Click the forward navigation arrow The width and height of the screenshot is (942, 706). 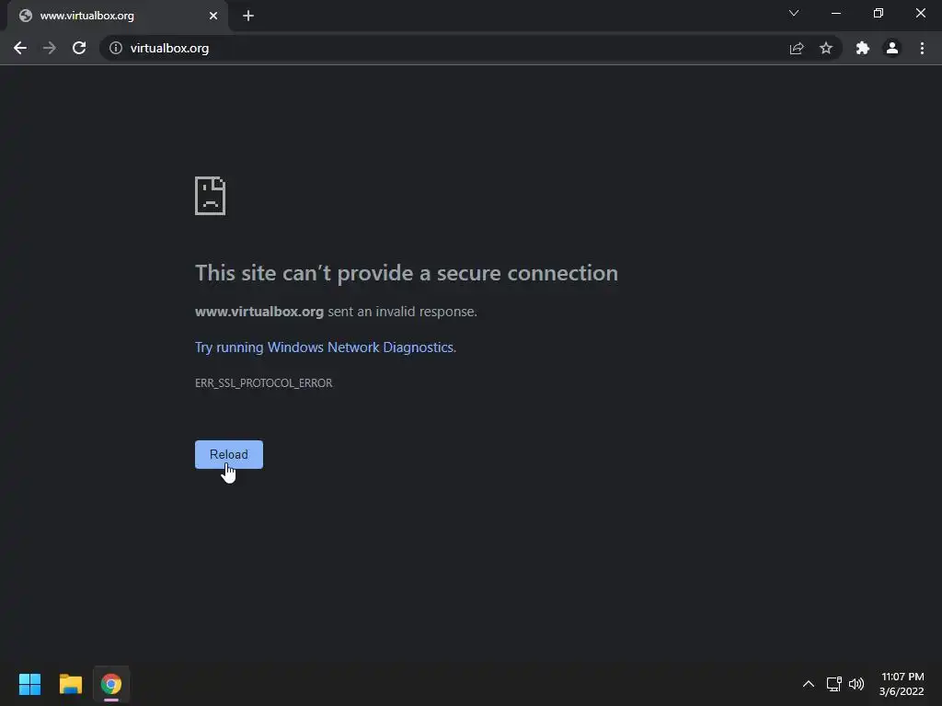[50, 48]
